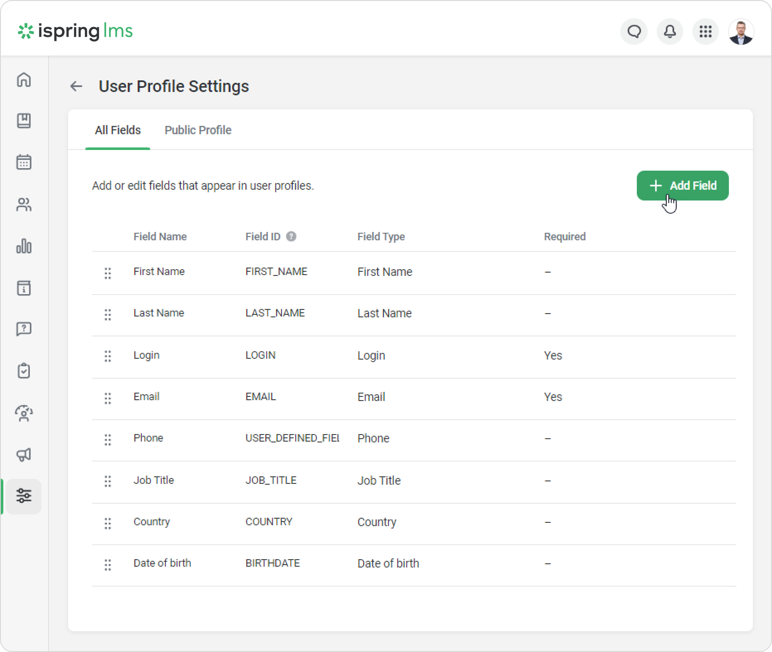Open the settings sliders icon in sidebar
Image resolution: width=772 pixels, height=652 pixels.
[x=24, y=496]
